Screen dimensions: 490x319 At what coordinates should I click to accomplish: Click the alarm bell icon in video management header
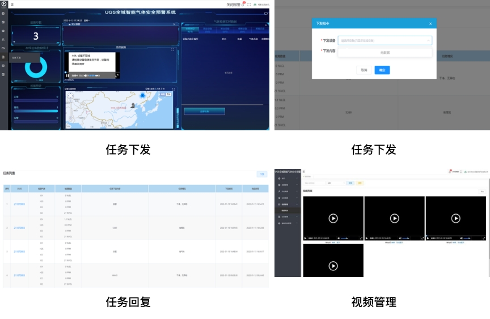[x=450, y=172]
